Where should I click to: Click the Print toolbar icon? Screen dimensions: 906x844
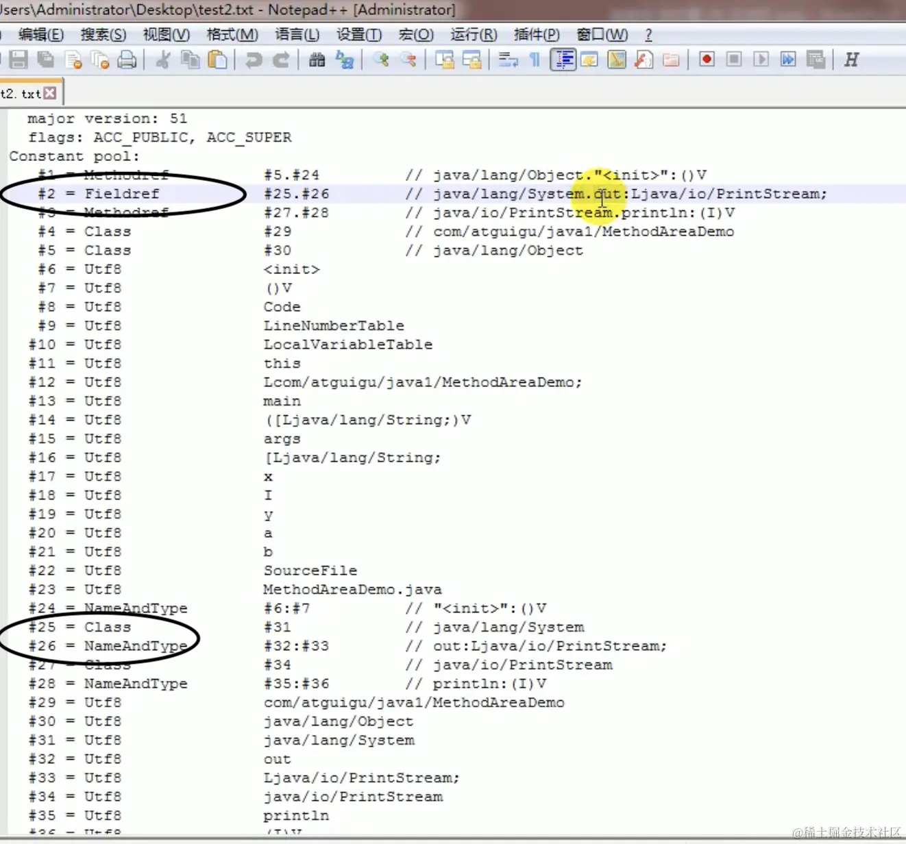point(127,60)
